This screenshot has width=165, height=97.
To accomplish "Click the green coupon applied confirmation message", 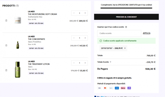I will 126,41.
